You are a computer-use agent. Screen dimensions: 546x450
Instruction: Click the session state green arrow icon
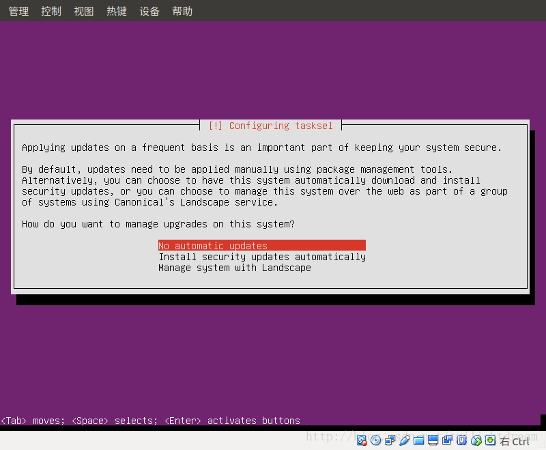coord(490,440)
